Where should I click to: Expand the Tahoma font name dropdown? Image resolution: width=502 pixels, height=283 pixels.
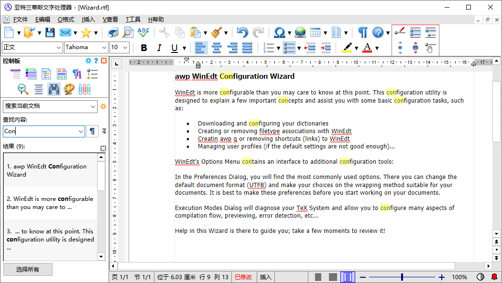coord(104,47)
